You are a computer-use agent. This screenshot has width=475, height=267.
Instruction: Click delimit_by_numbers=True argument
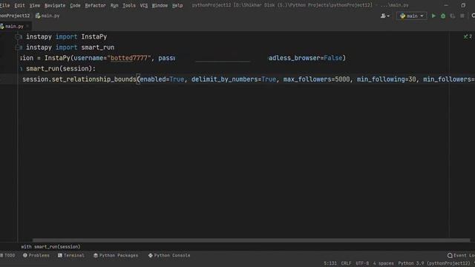tap(234, 79)
